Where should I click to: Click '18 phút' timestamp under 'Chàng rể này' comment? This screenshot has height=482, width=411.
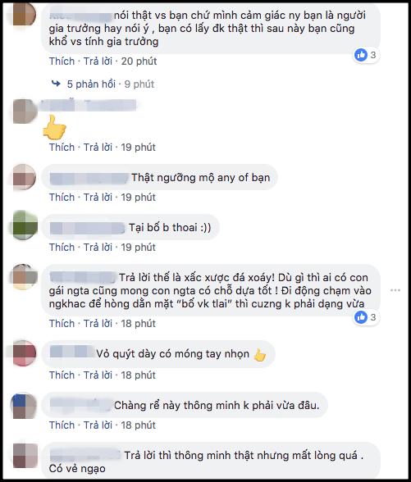(138, 425)
